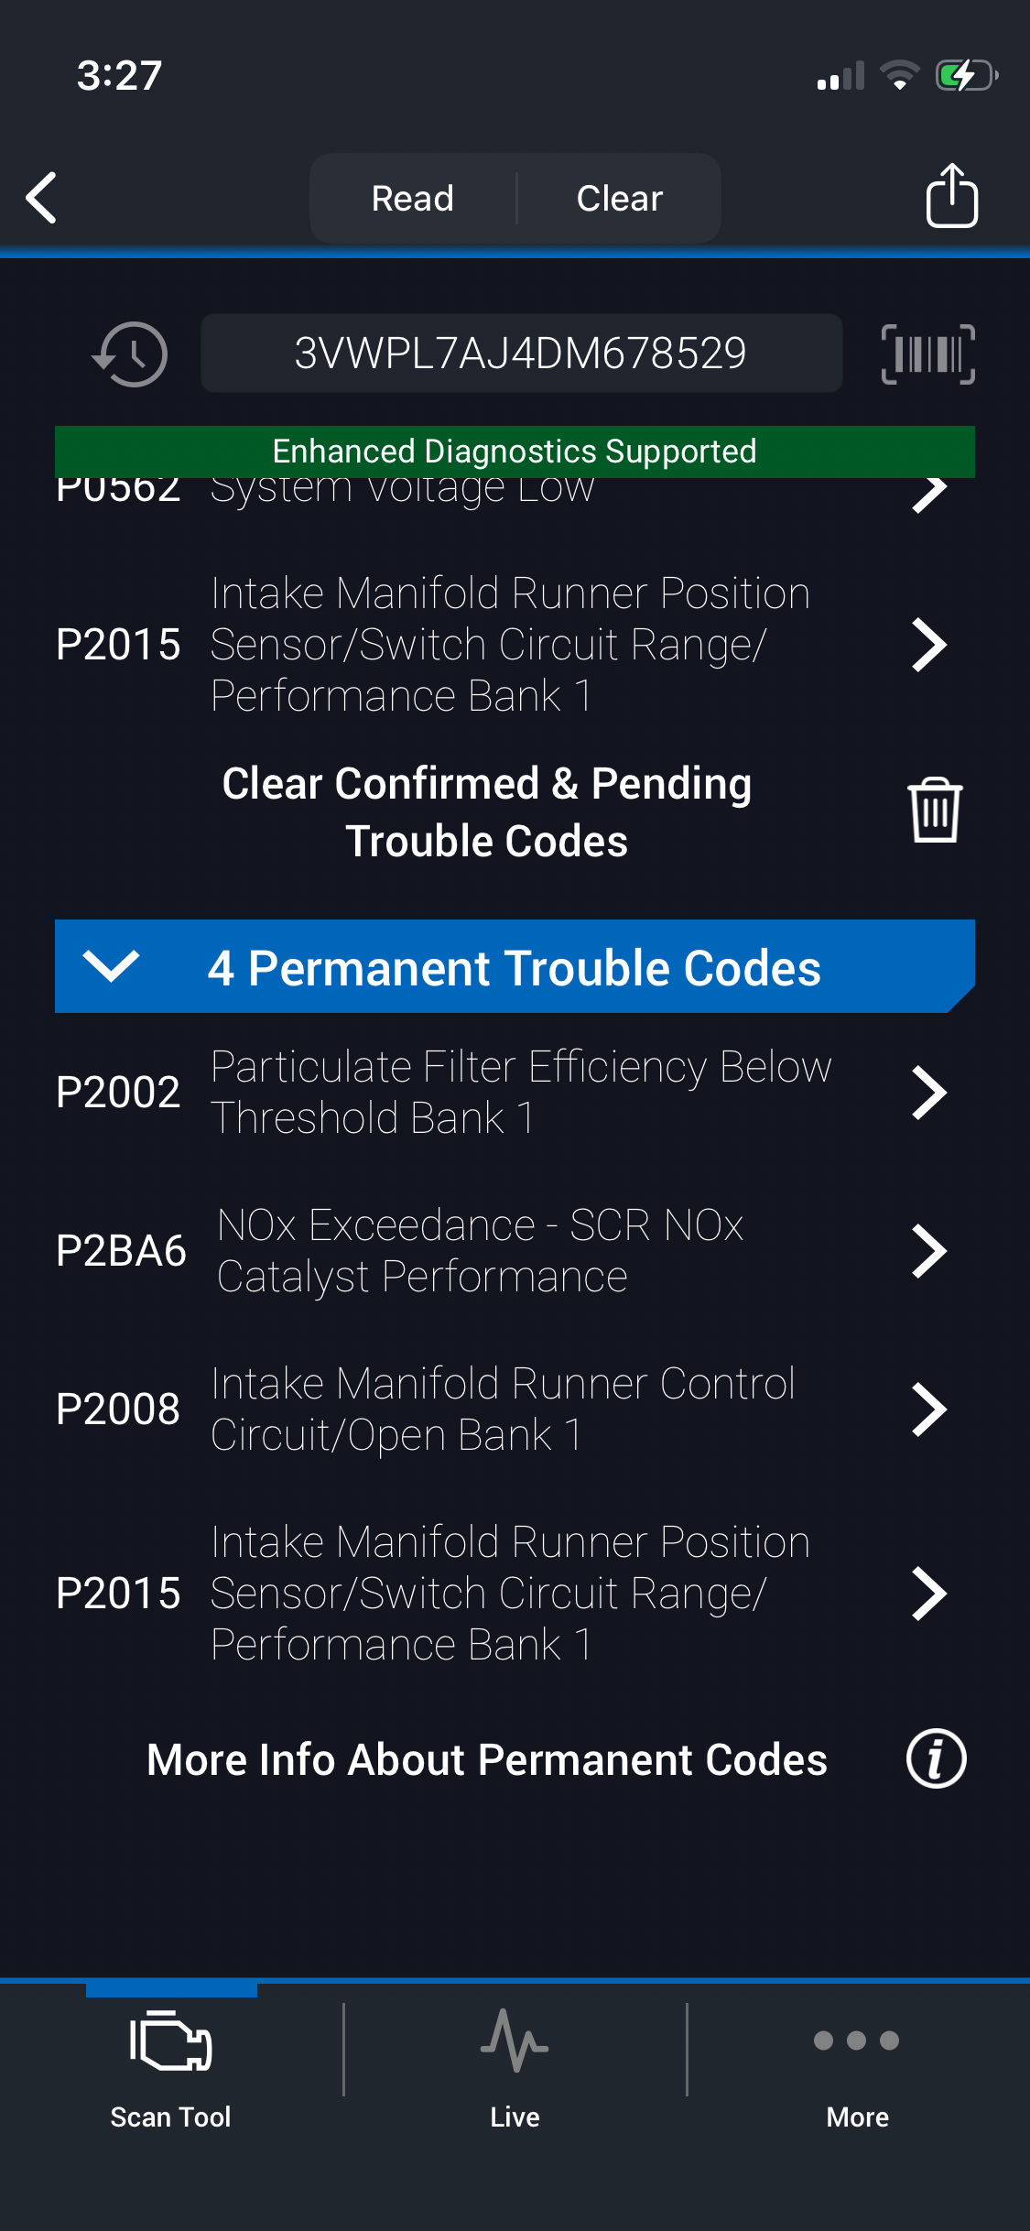Tap the trash can icon

[934, 811]
